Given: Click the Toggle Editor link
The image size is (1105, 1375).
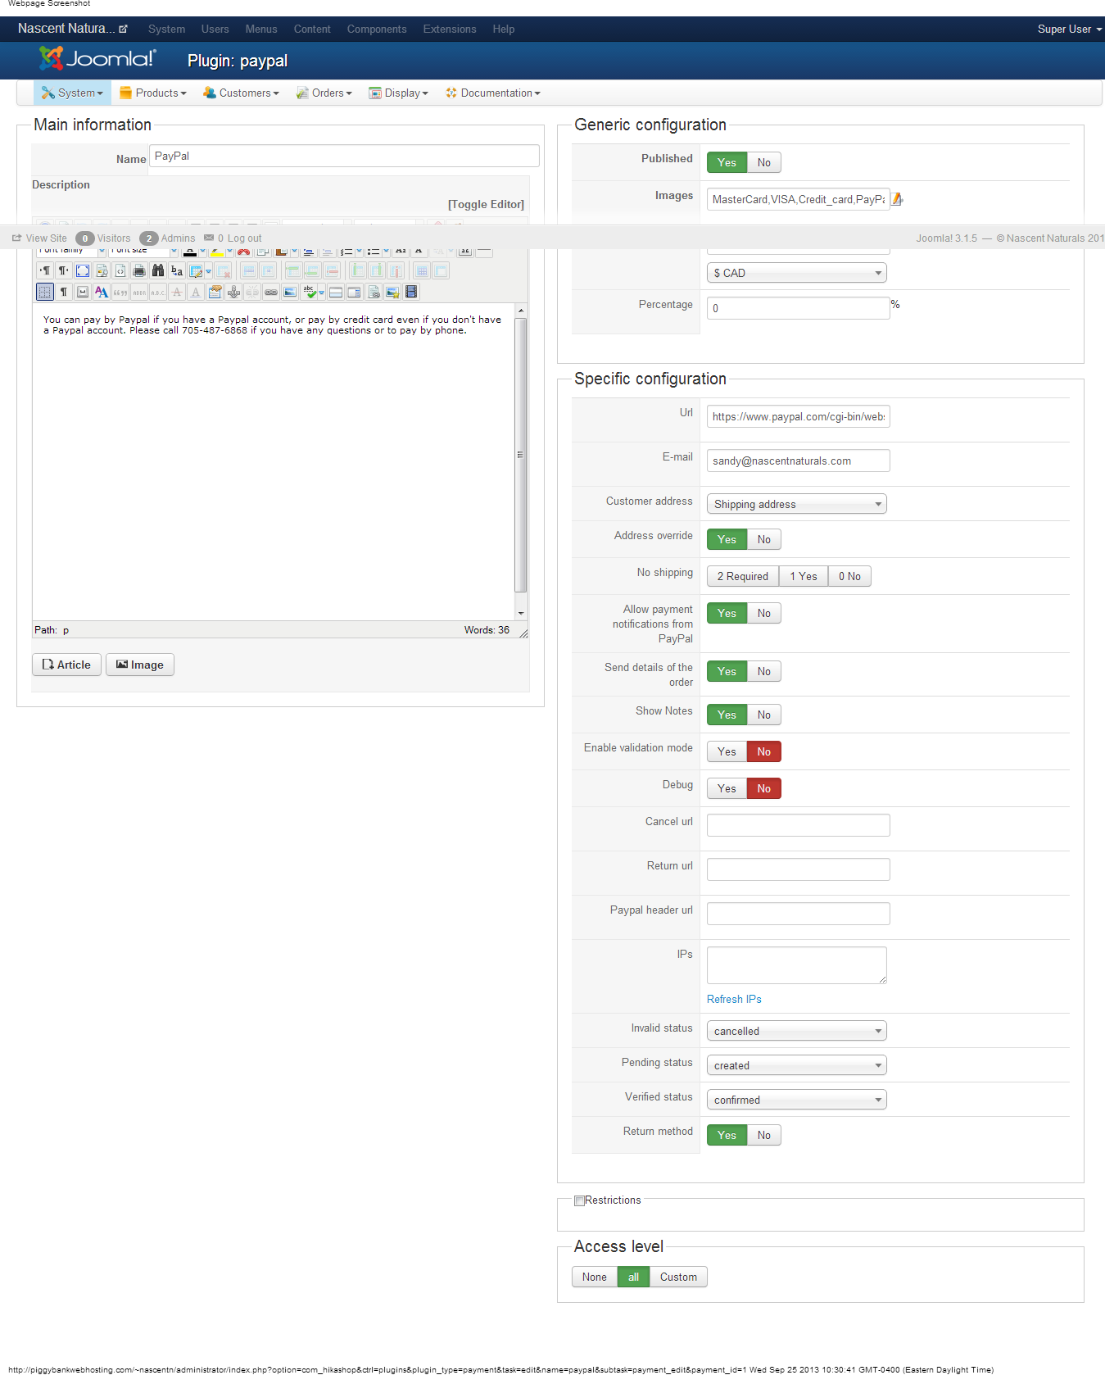Looking at the screenshot, I should (486, 204).
